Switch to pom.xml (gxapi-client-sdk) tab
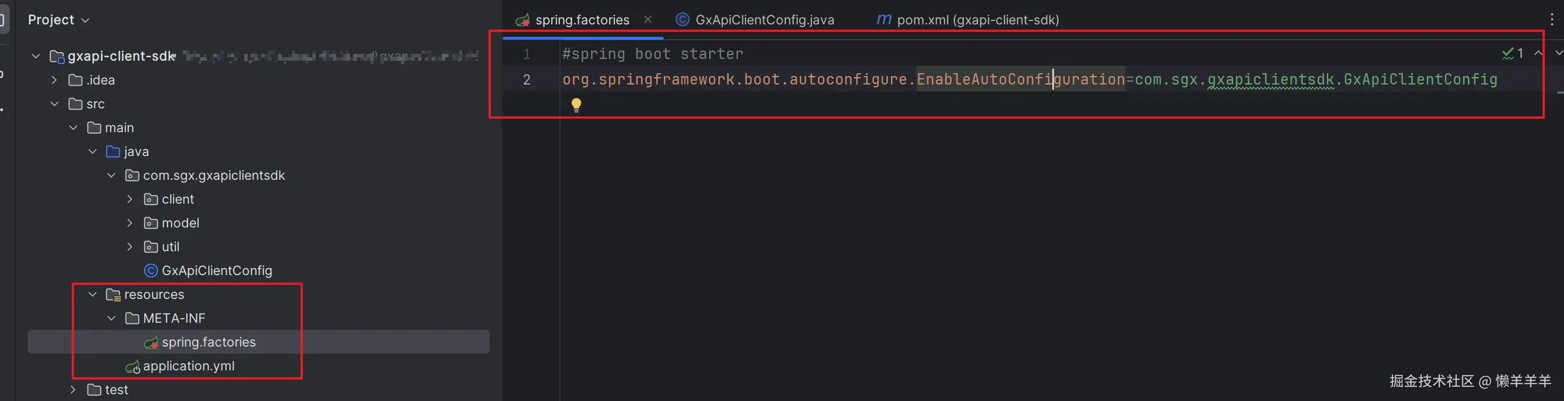The width and height of the screenshot is (1564, 401). click(x=977, y=20)
